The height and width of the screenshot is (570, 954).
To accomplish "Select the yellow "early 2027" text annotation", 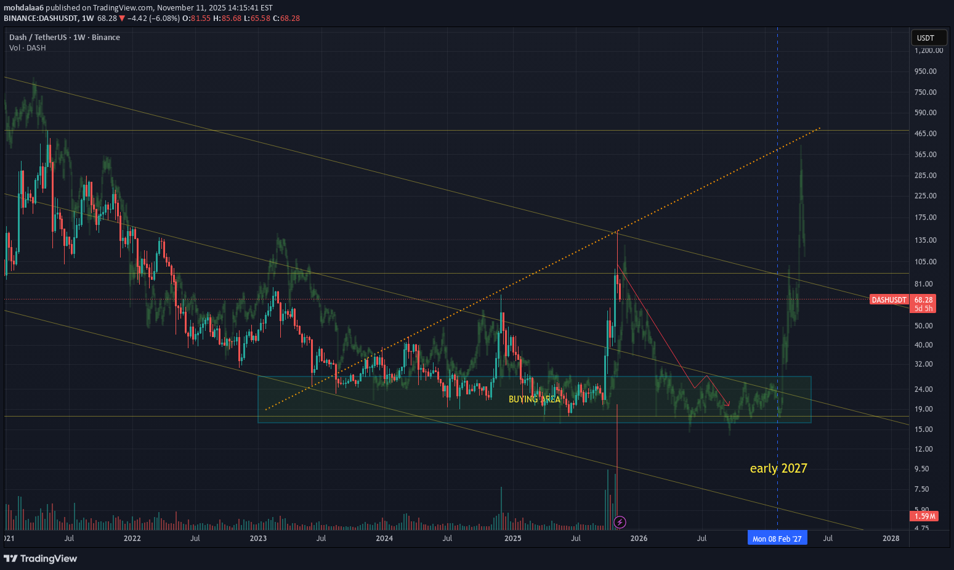I will coord(778,468).
